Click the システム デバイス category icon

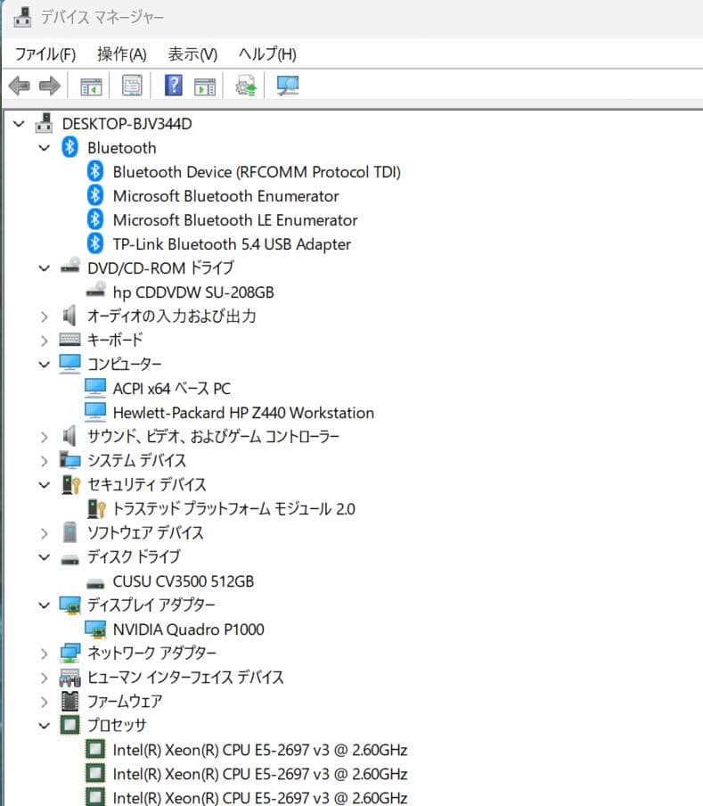(69, 460)
